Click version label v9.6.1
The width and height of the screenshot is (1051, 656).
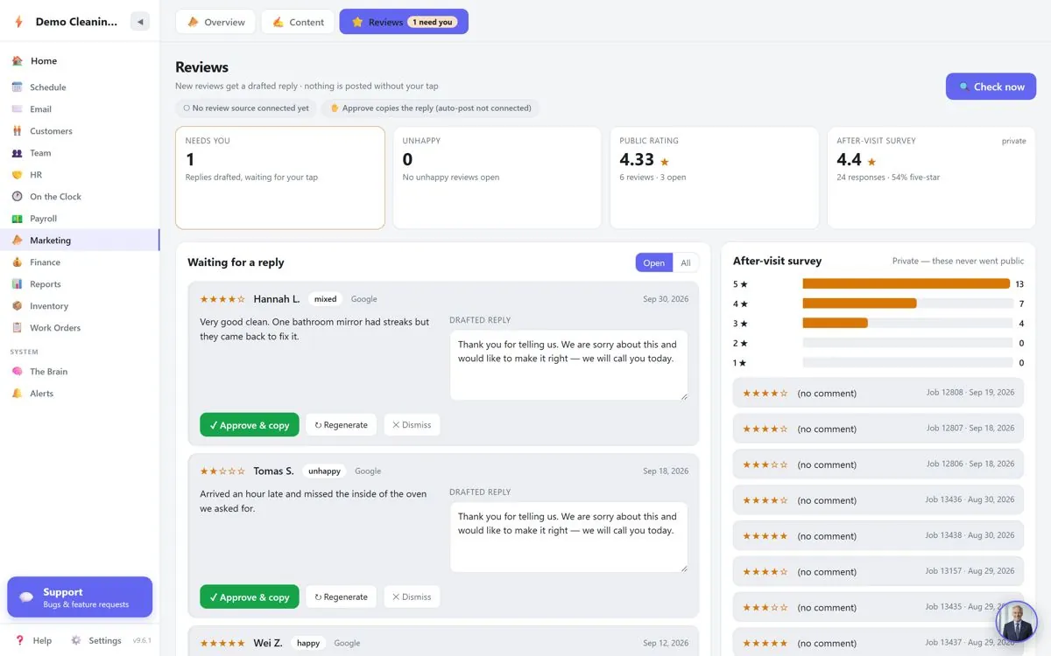142,641
